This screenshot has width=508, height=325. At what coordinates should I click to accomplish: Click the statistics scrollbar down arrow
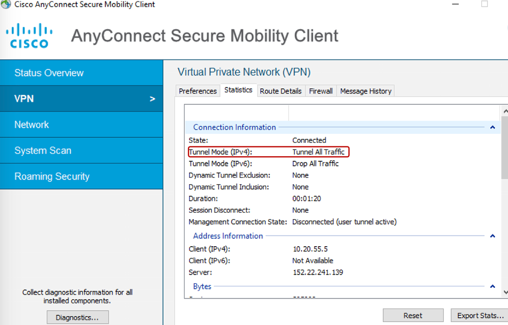505,292
